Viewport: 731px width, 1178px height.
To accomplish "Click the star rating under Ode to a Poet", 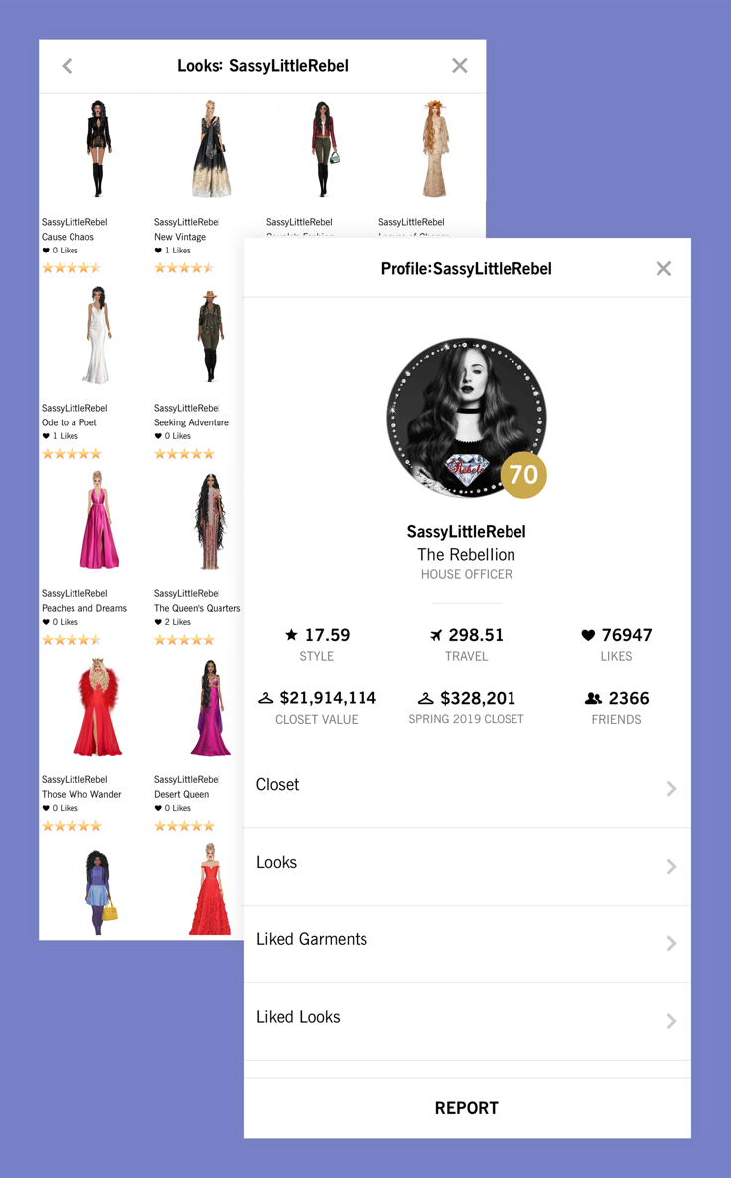I will 72,453.
